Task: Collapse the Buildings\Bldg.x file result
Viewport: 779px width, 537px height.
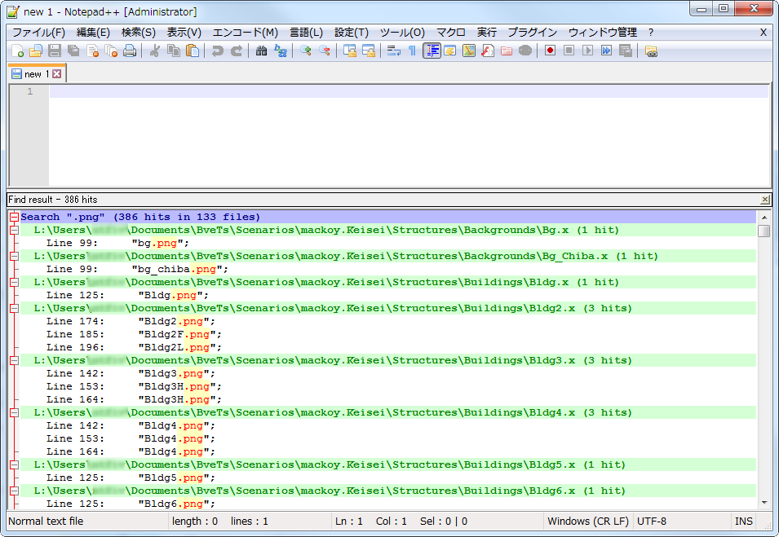Action: [x=15, y=282]
